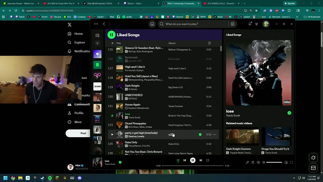Viewport: 323px width, 182px height.
Task: Reload the page in Chrome
Action: 16,11
